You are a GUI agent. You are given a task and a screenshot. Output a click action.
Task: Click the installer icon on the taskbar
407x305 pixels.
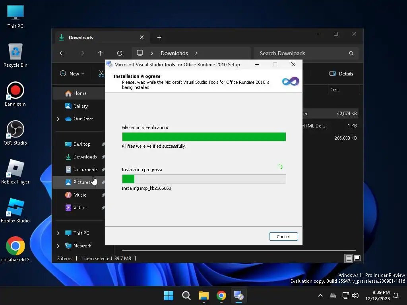pos(239,295)
